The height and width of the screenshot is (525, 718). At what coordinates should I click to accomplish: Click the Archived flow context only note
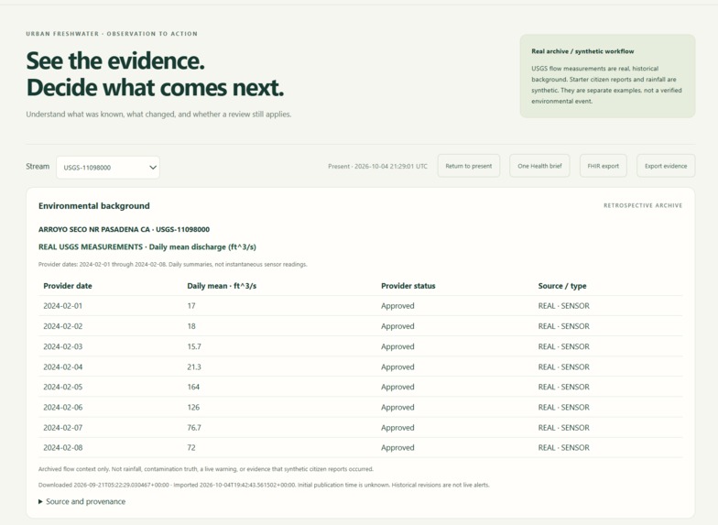[205, 469]
